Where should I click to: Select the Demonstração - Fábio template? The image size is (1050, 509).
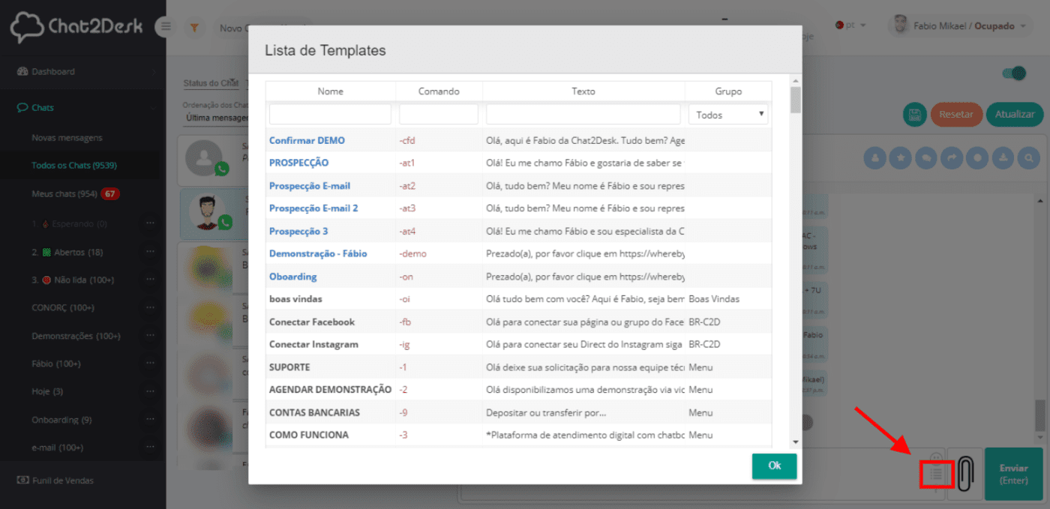click(x=318, y=253)
